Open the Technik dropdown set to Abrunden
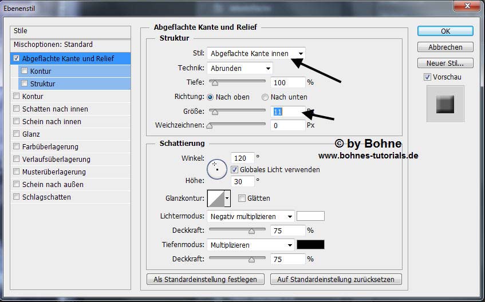 click(x=239, y=69)
